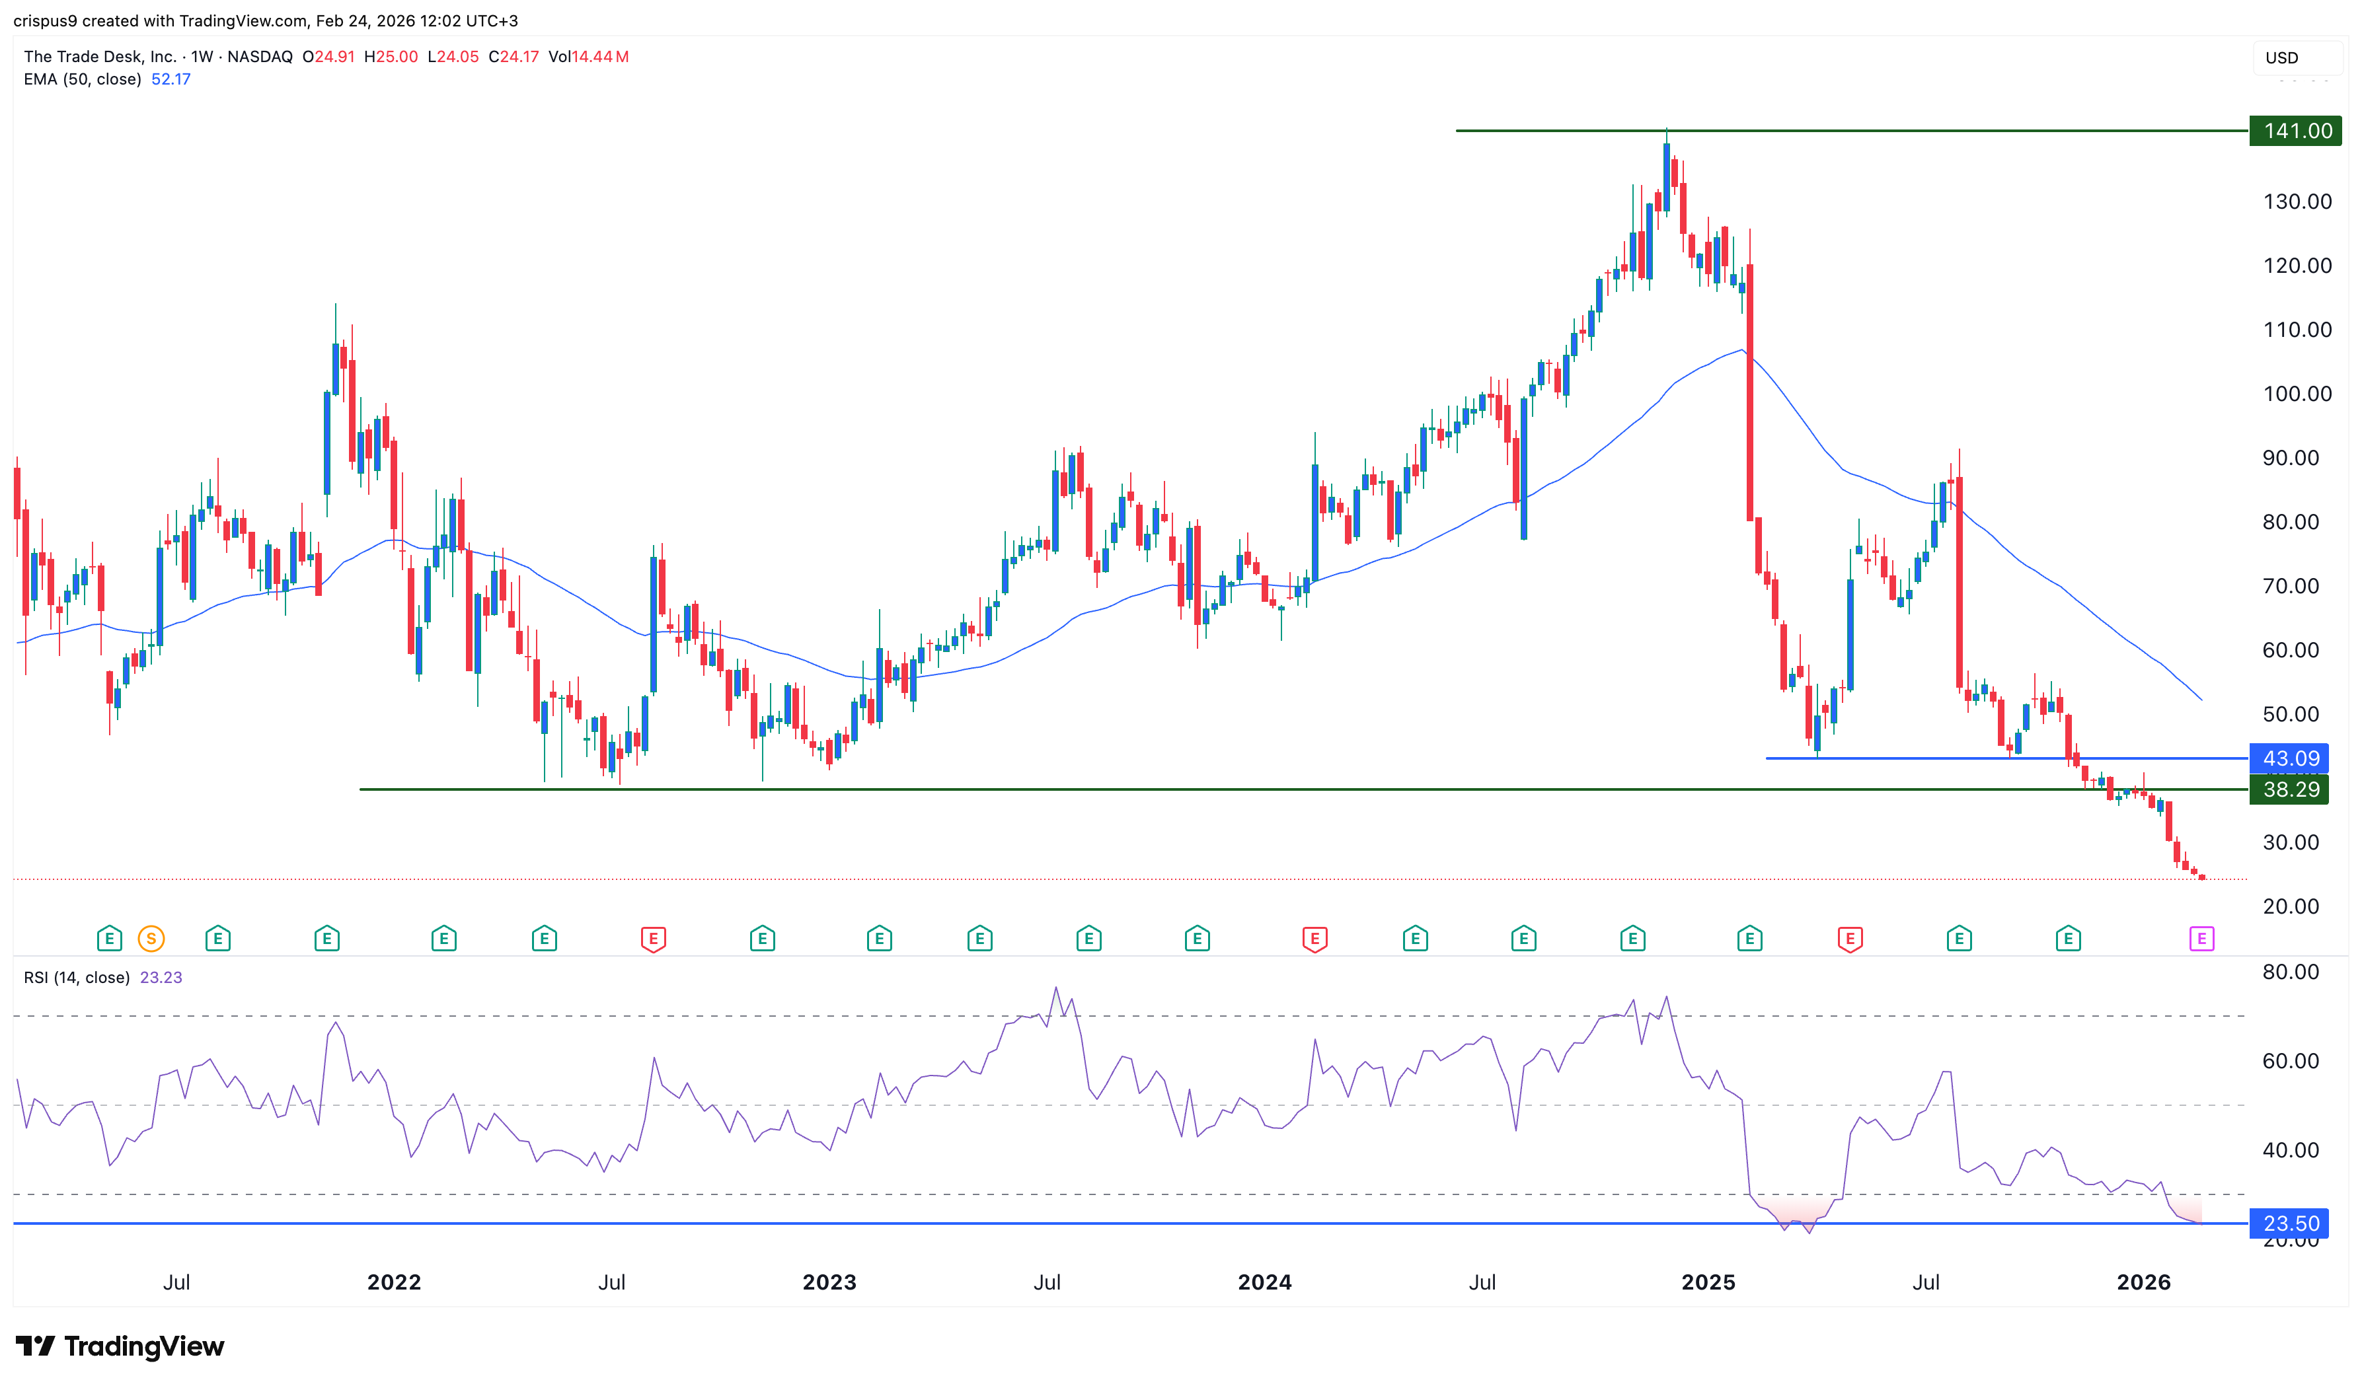The width and height of the screenshot is (2362, 1386).
Task: Click the red E earnings marker in early 2024
Action: point(1314,938)
